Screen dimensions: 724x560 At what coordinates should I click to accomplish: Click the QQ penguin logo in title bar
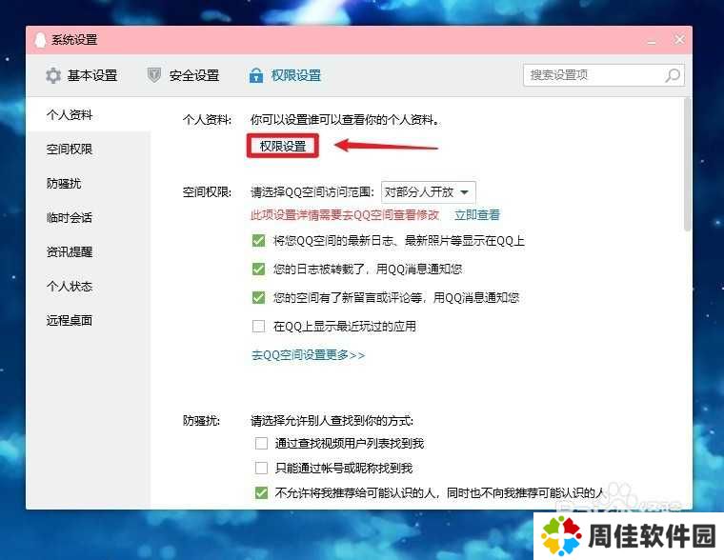coord(41,40)
